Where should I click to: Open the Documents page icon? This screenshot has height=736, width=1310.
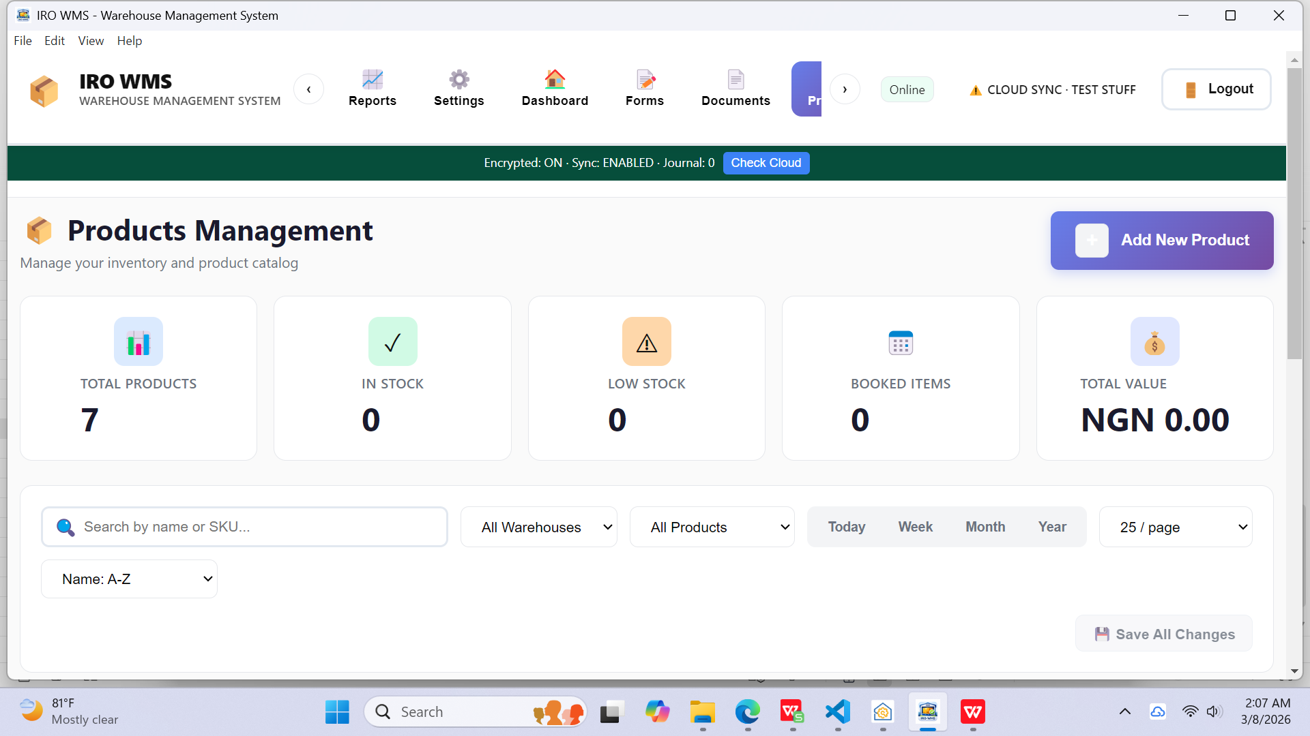[x=736, y=80]
